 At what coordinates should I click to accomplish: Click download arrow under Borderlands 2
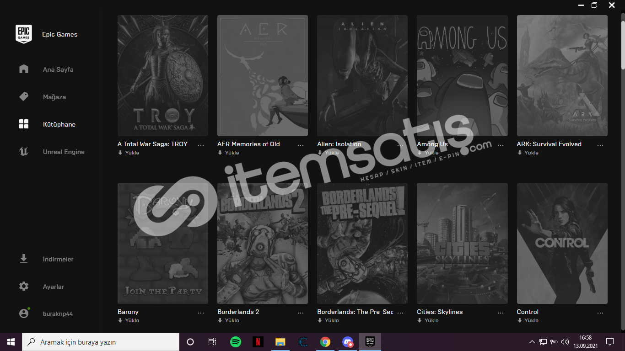pyautogui.click(x=220, y=320)
